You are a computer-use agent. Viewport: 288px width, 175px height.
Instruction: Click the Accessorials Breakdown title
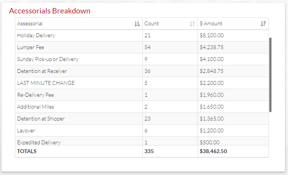point(49,11)
